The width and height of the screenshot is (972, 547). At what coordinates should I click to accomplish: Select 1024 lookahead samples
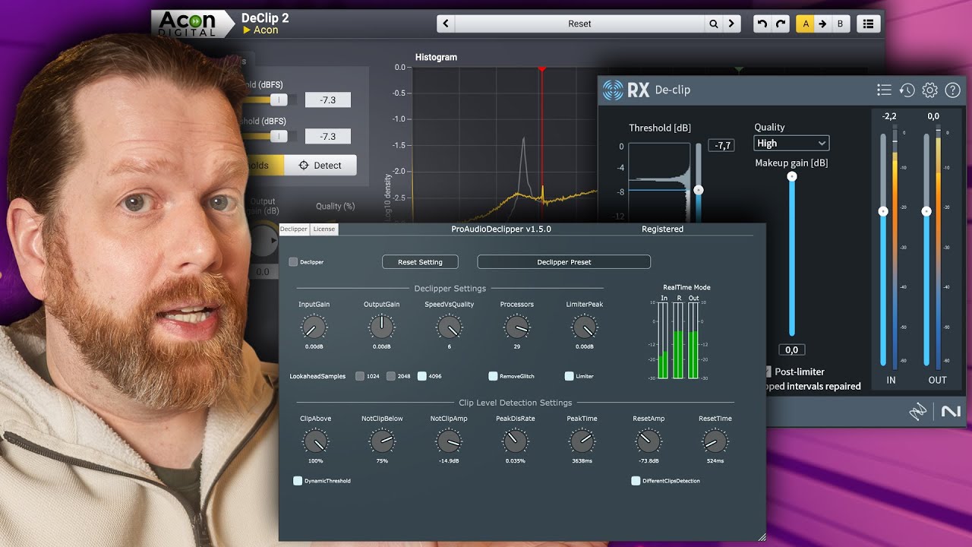click(360, 376)
